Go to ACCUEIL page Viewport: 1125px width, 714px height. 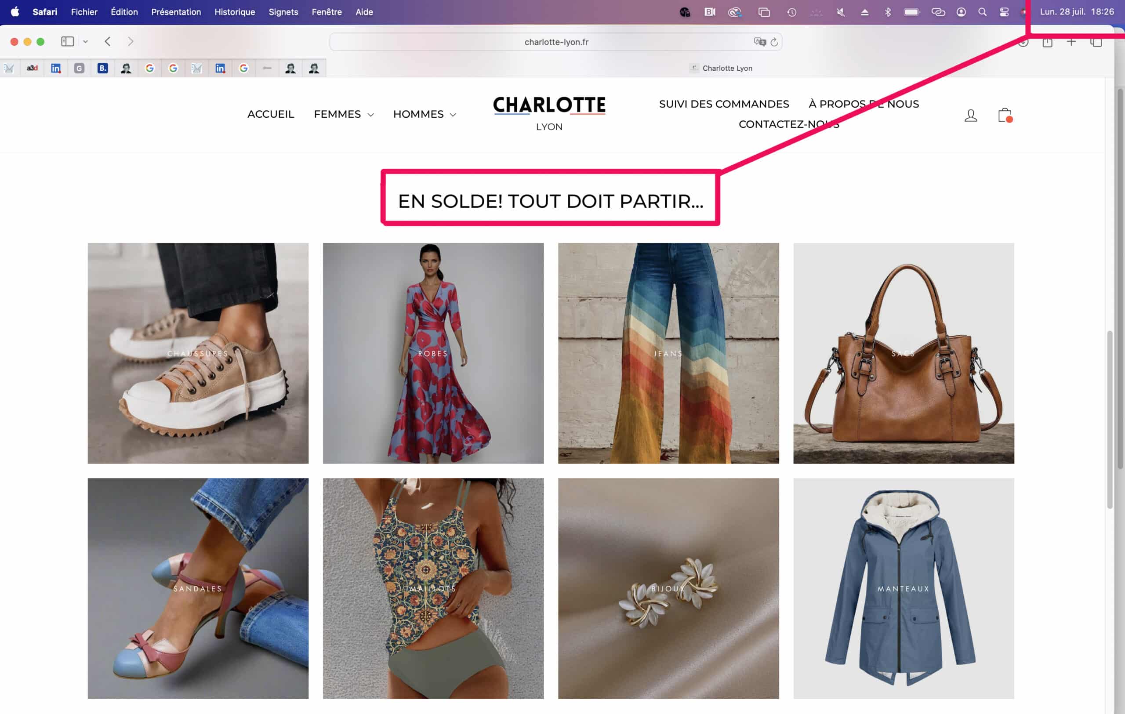click(x=271, y=114)
